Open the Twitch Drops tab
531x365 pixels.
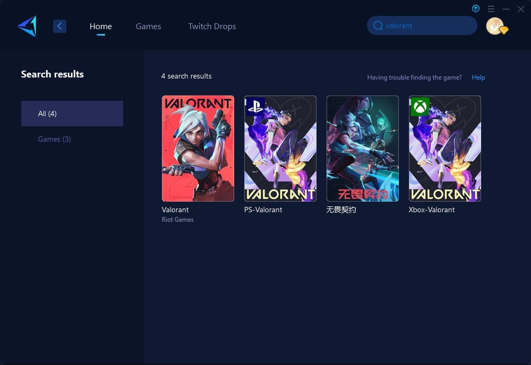pyautogui.click(x=212, y=27)
